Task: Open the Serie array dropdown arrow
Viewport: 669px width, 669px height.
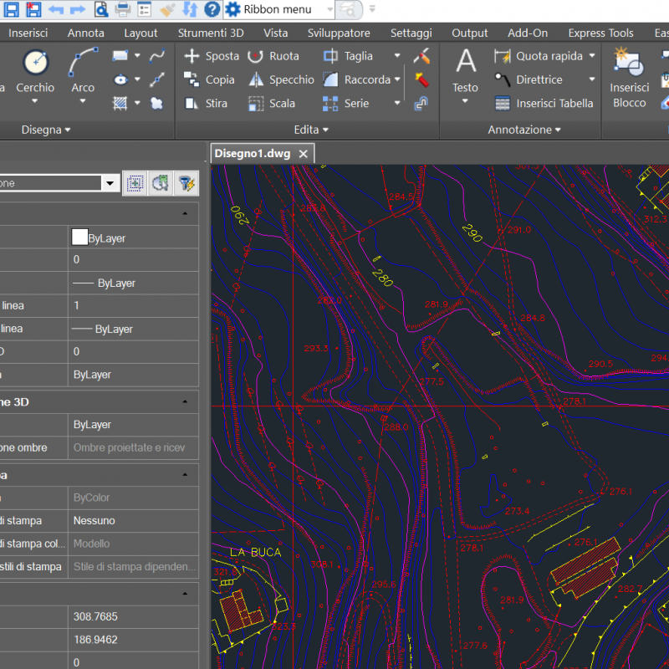Action: [x=397, y=103]
